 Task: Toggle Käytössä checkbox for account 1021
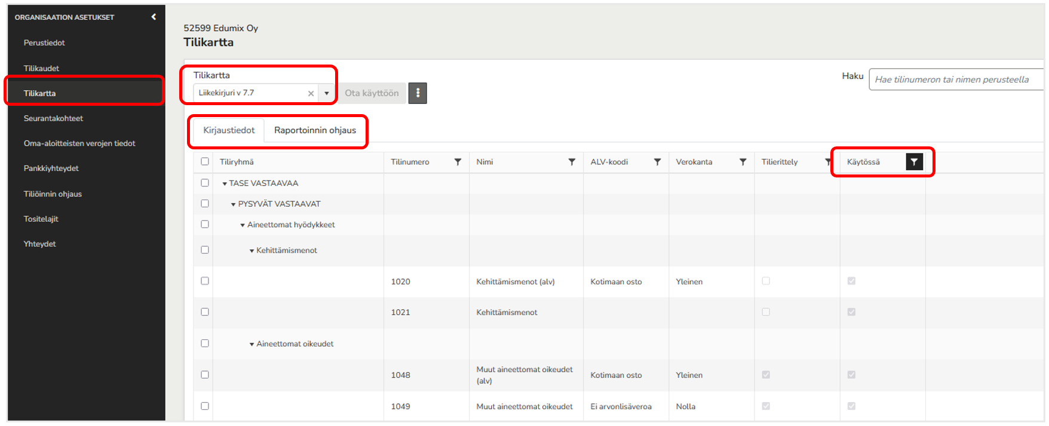[x=851, y=312]
